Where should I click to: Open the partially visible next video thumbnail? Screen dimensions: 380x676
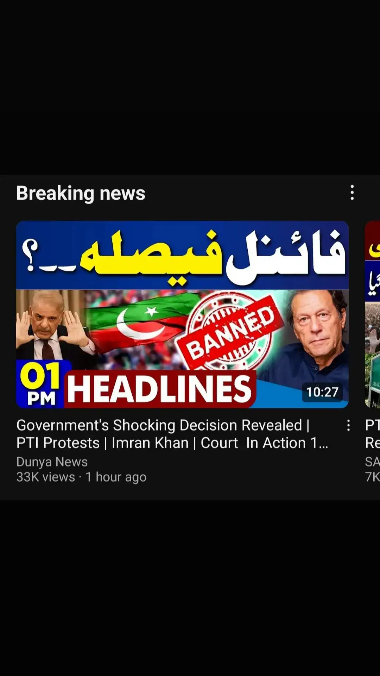372,314
